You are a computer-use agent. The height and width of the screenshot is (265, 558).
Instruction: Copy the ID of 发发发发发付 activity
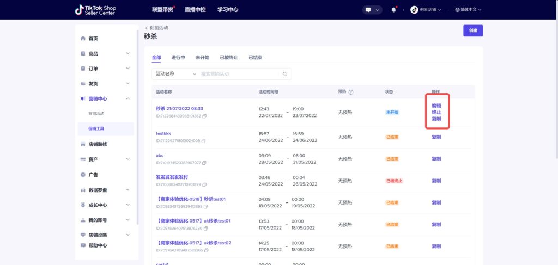[205, 184]
